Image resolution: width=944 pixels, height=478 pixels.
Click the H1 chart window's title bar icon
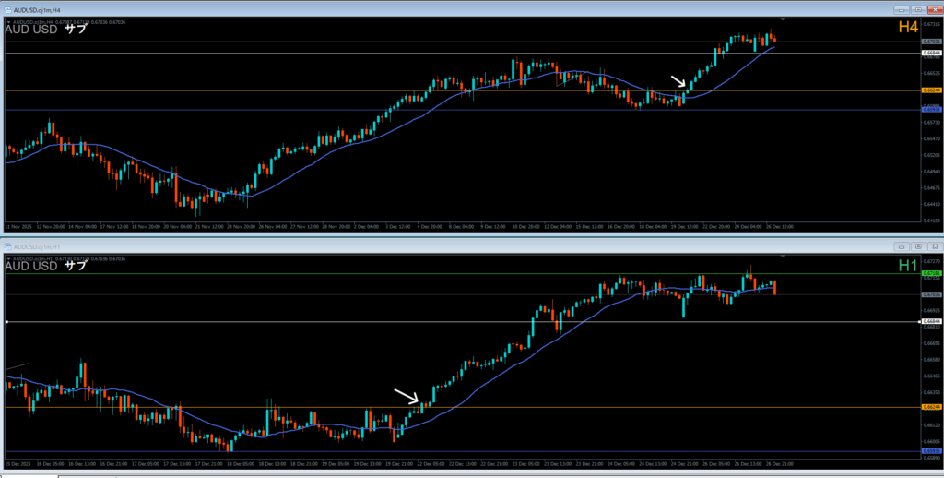7,246
